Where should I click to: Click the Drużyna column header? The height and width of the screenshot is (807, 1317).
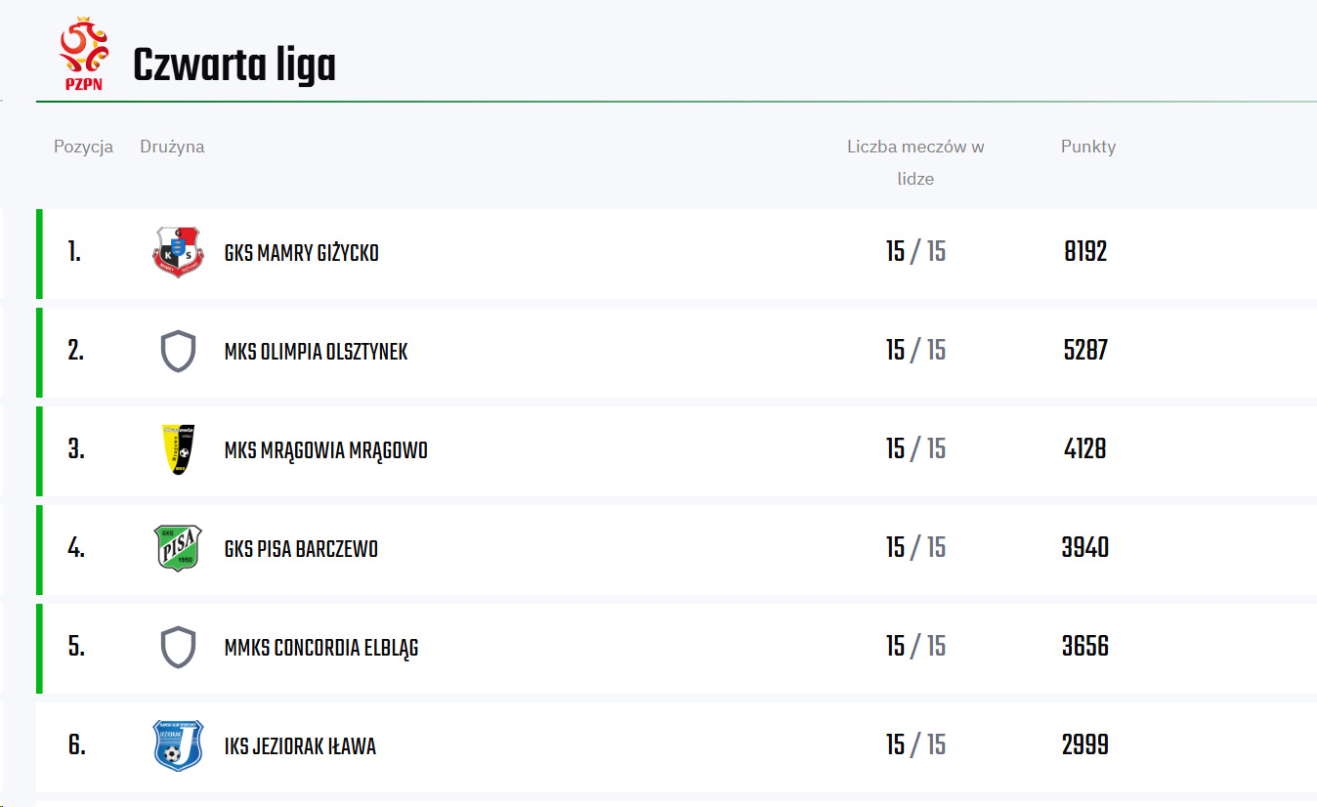(172, 147)
